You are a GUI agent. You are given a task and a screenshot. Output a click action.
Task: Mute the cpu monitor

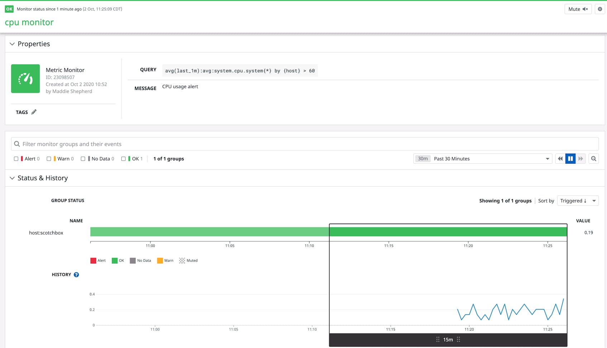[578, 9]
